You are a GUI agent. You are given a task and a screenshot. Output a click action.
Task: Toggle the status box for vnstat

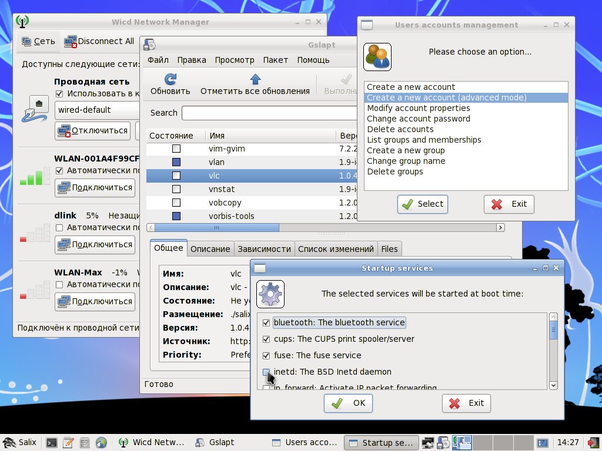(176, 189)
